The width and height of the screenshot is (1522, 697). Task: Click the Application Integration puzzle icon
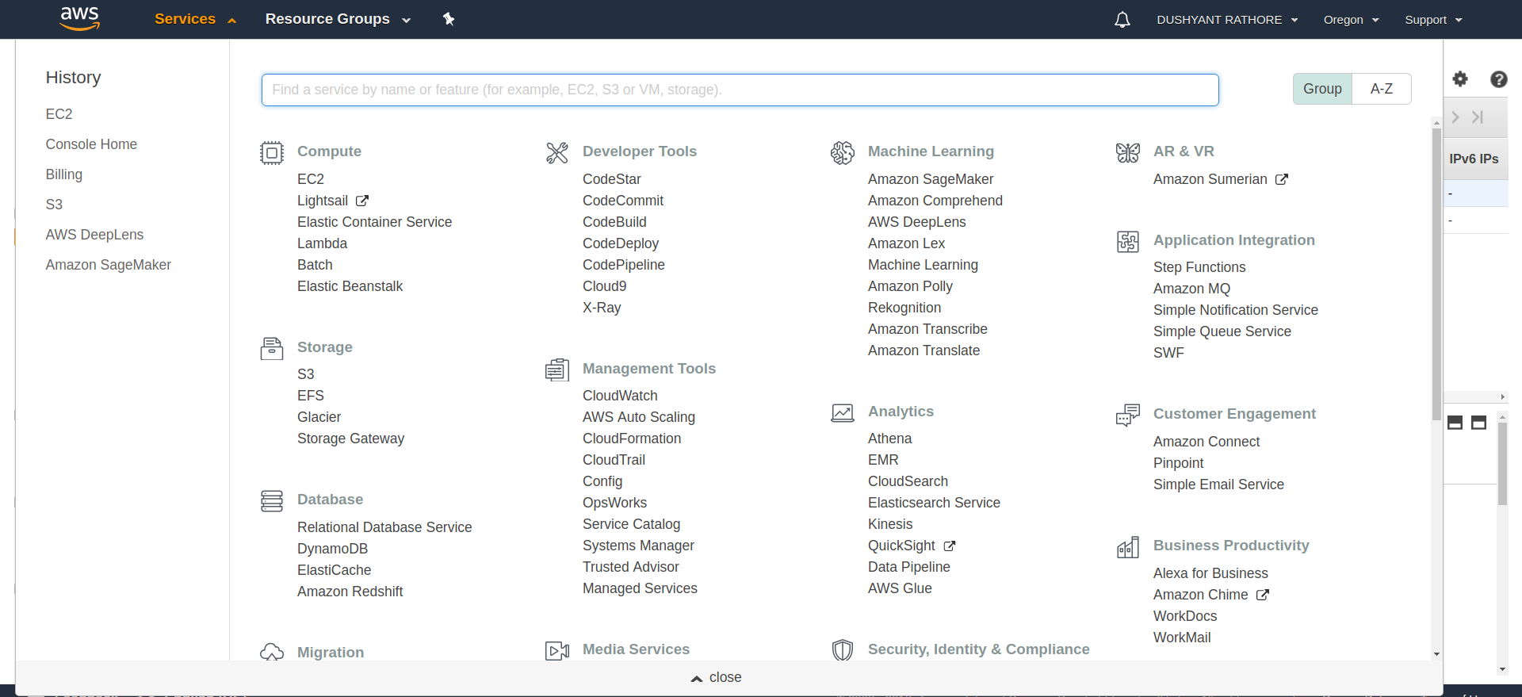(1128, 241)
